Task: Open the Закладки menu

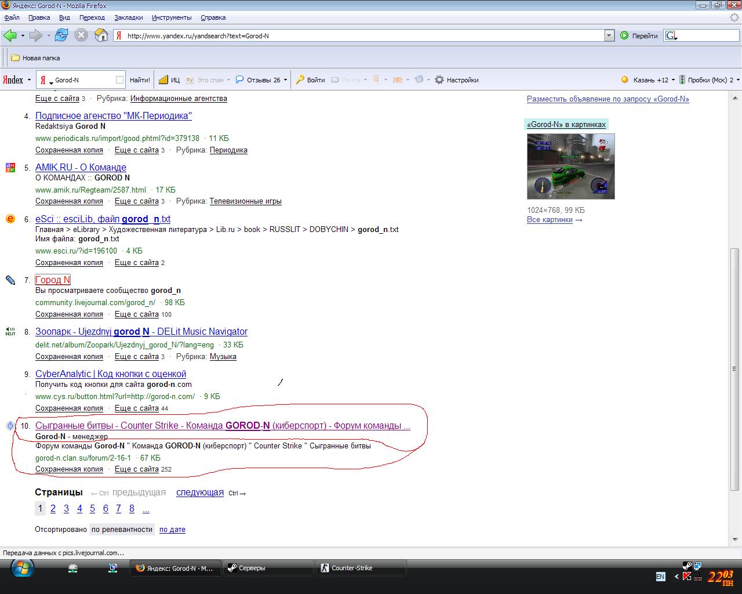Action: pyautogui.click(x=128, y=17)
